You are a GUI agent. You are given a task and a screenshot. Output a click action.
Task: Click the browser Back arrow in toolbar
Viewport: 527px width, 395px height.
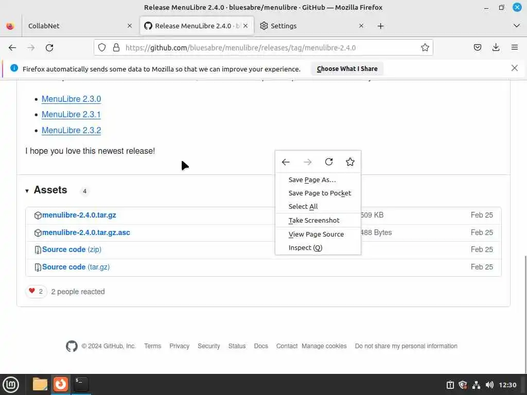[x=12, y=48]
